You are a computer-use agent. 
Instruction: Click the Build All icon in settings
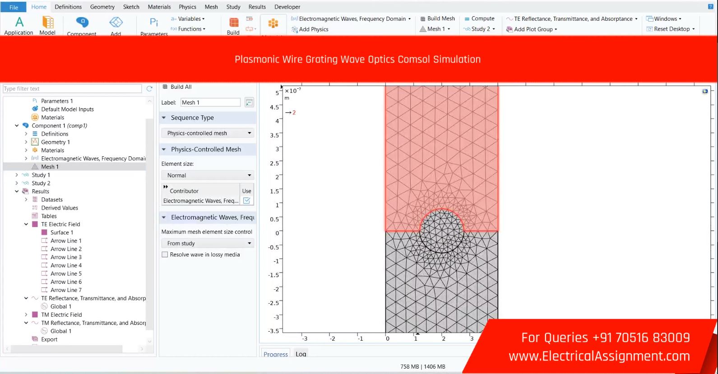click(x=165, y=87)
